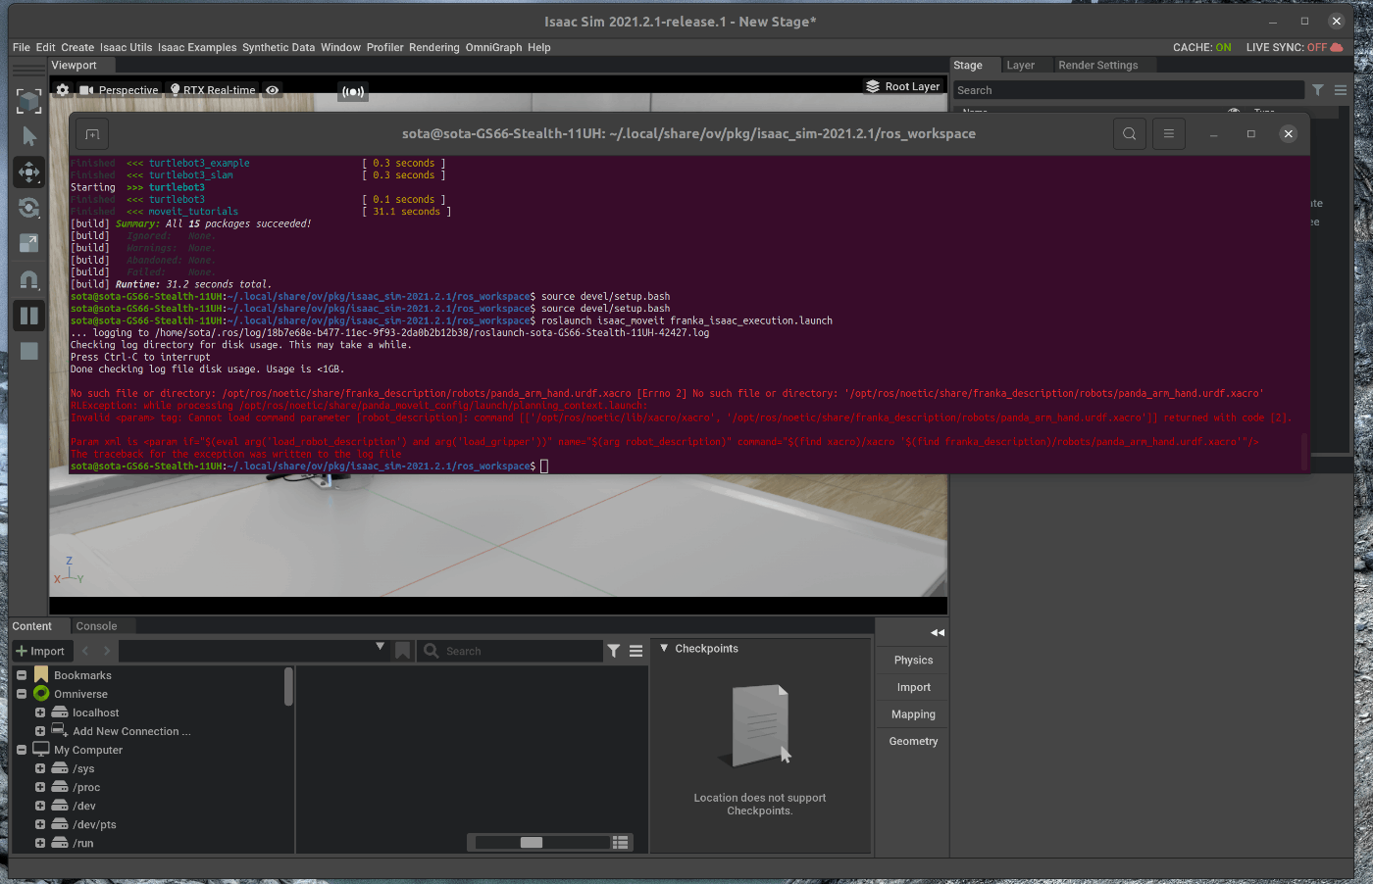Viewport: 1373px width, 884px height.
Task: Switch to the Render Settings tab
Action: point(1098,66)
